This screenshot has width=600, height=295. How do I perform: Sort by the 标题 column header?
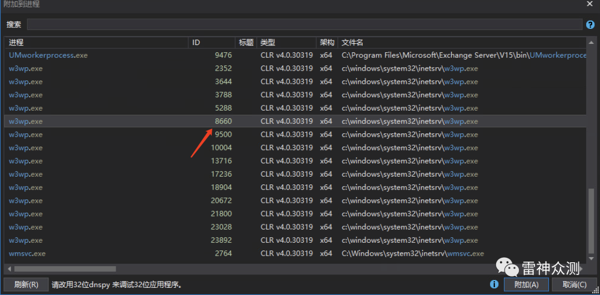246,42
